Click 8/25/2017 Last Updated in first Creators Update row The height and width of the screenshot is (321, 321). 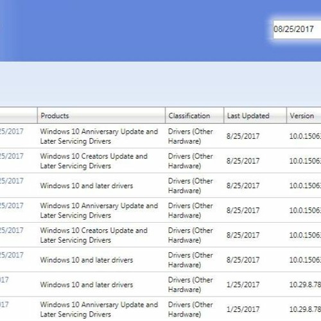(x=243, y=161)
